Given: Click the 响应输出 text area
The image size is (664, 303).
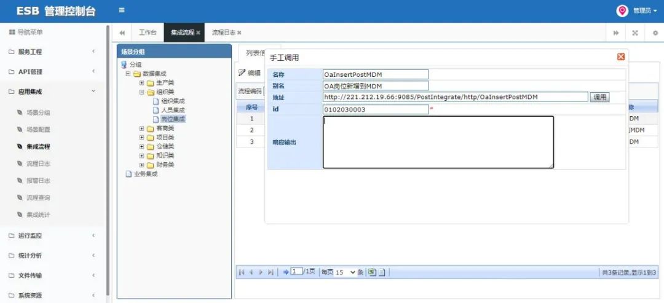Looking at the screenshot, I should point(438,142).
